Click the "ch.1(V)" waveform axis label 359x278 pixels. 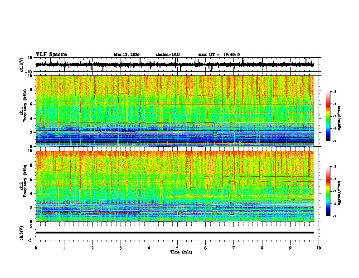pos(22,65)
